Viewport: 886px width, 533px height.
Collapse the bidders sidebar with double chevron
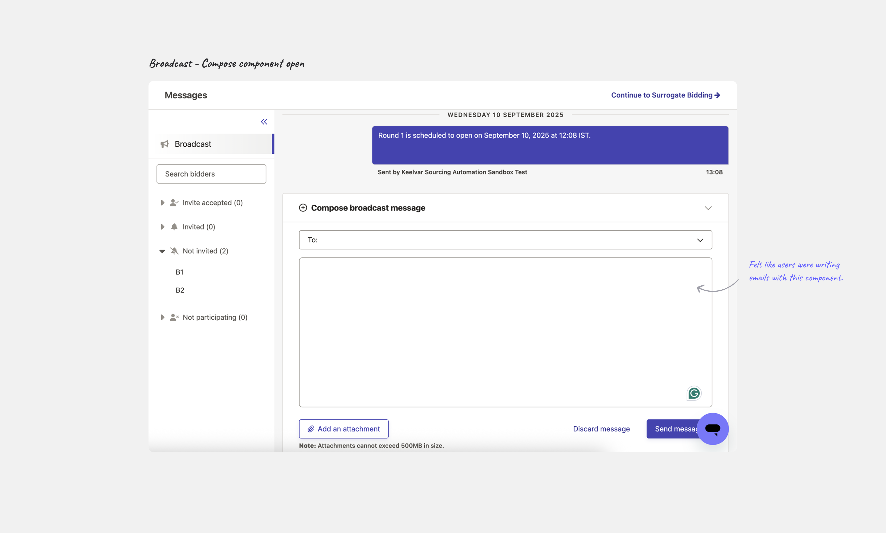point(264,122)
